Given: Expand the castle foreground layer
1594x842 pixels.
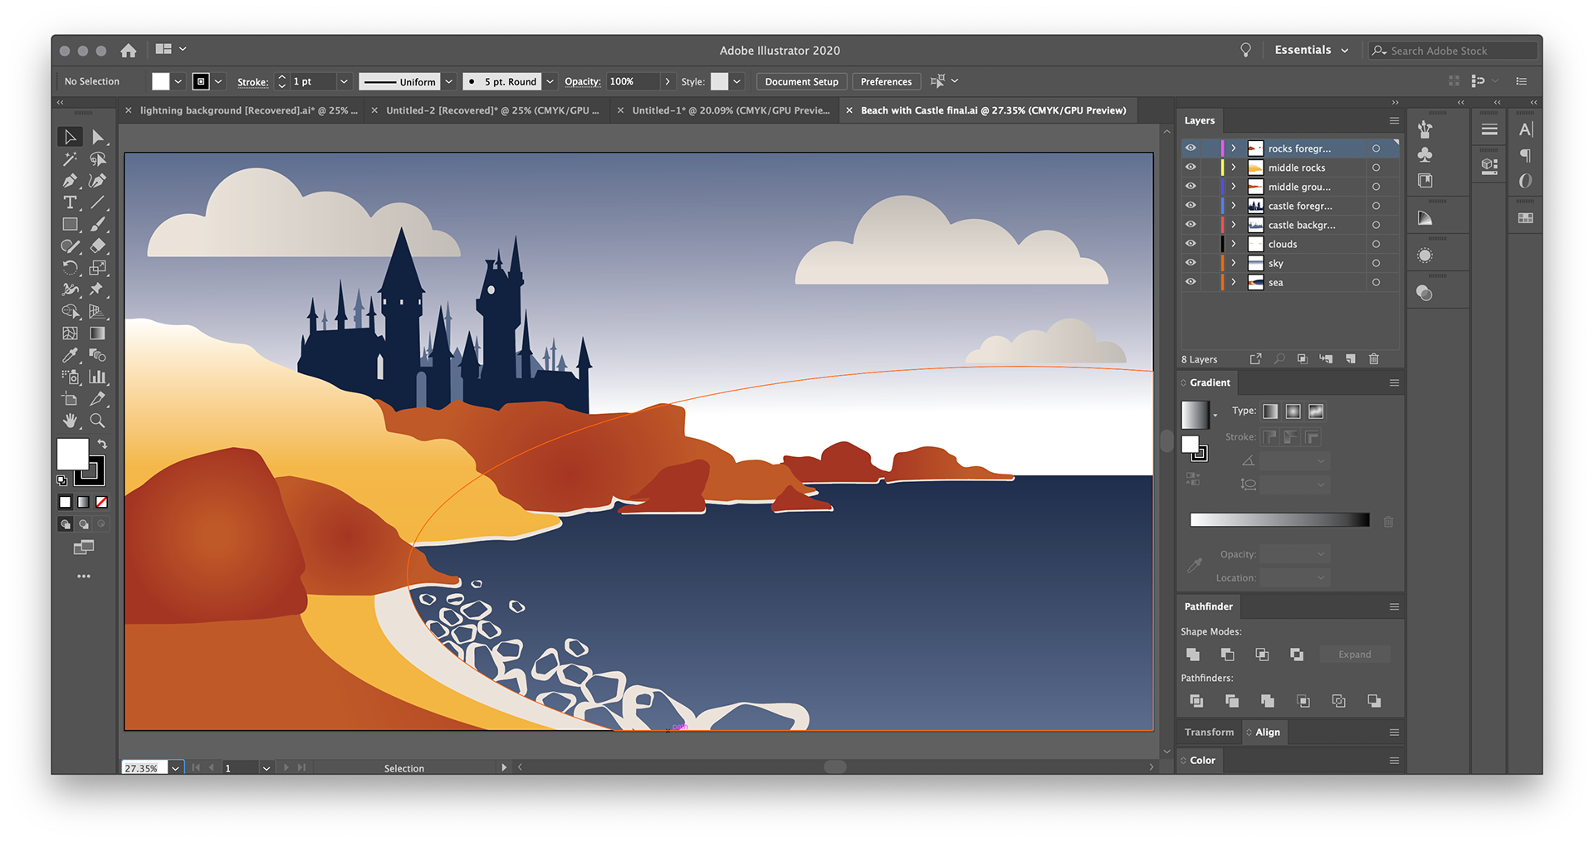Looking at the screenshot, I should (1234, 206).
